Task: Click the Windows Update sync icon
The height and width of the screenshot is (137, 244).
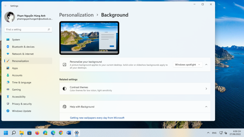Action: (x=8, y=111)
